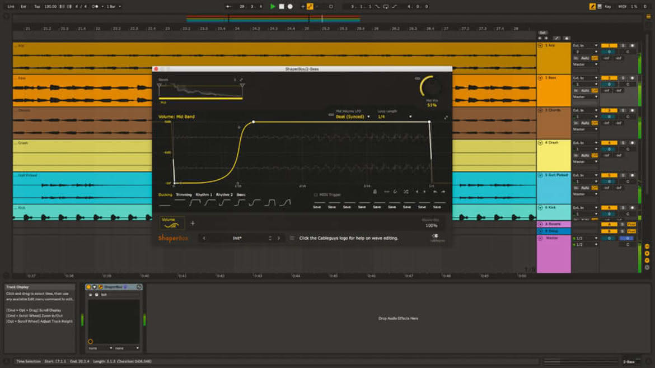The image size is (655, 368).
Task: Unfold the 1 Arp track
Action: click(540, 45)
